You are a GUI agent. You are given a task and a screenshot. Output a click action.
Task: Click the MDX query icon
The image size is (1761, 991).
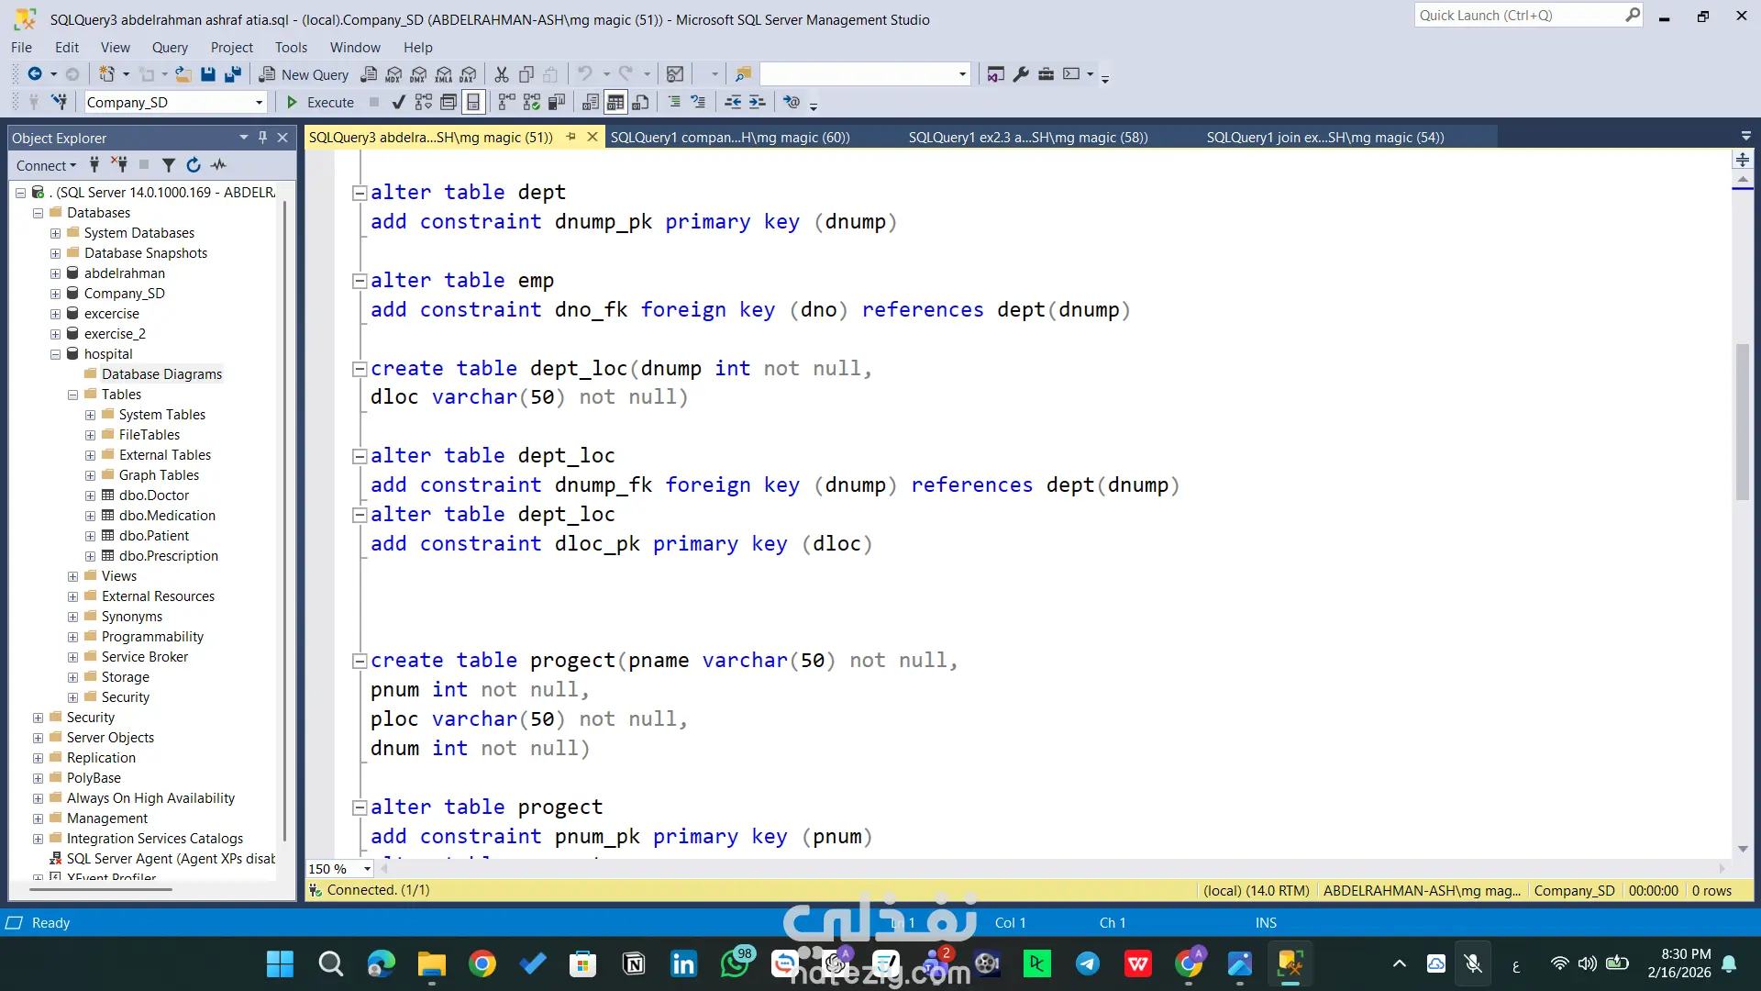394,74
